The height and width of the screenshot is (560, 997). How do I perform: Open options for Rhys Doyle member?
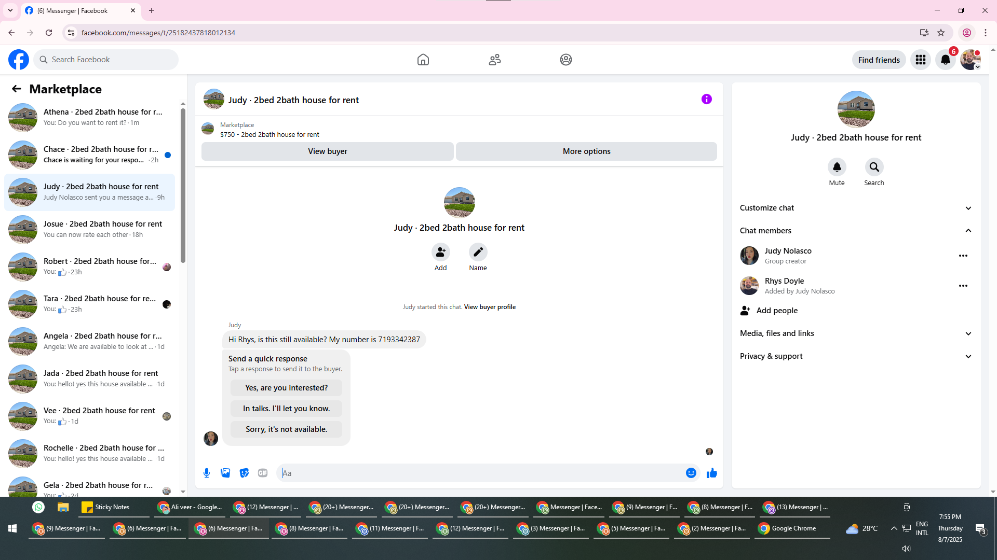click(963, 286)
